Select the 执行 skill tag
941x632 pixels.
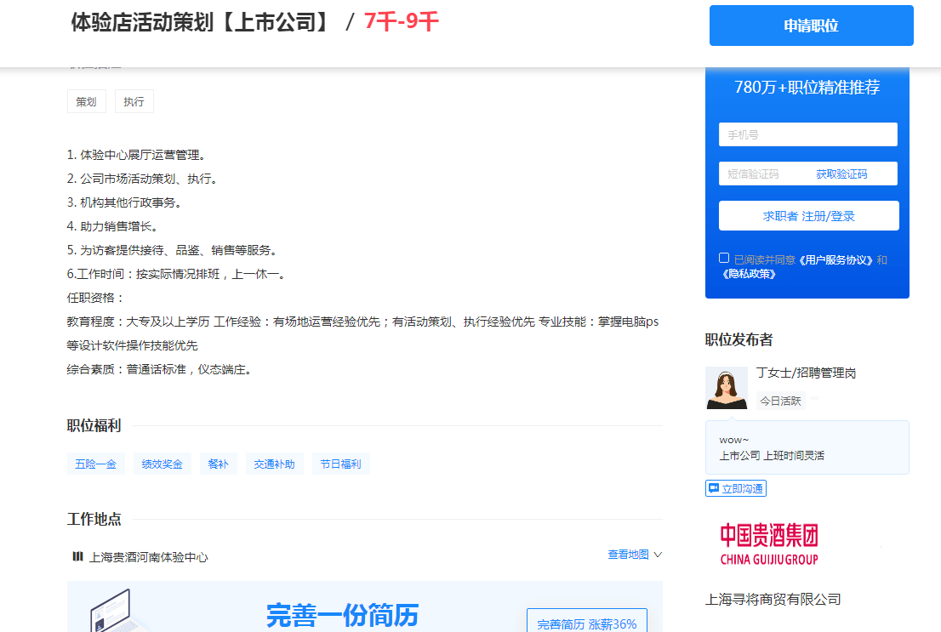click(x=134, y=100)
